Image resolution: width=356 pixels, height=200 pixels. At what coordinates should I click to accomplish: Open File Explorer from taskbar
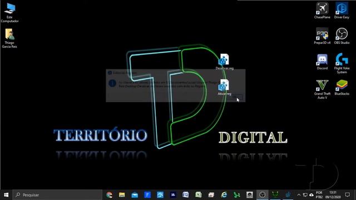click(x=122, y=195)
